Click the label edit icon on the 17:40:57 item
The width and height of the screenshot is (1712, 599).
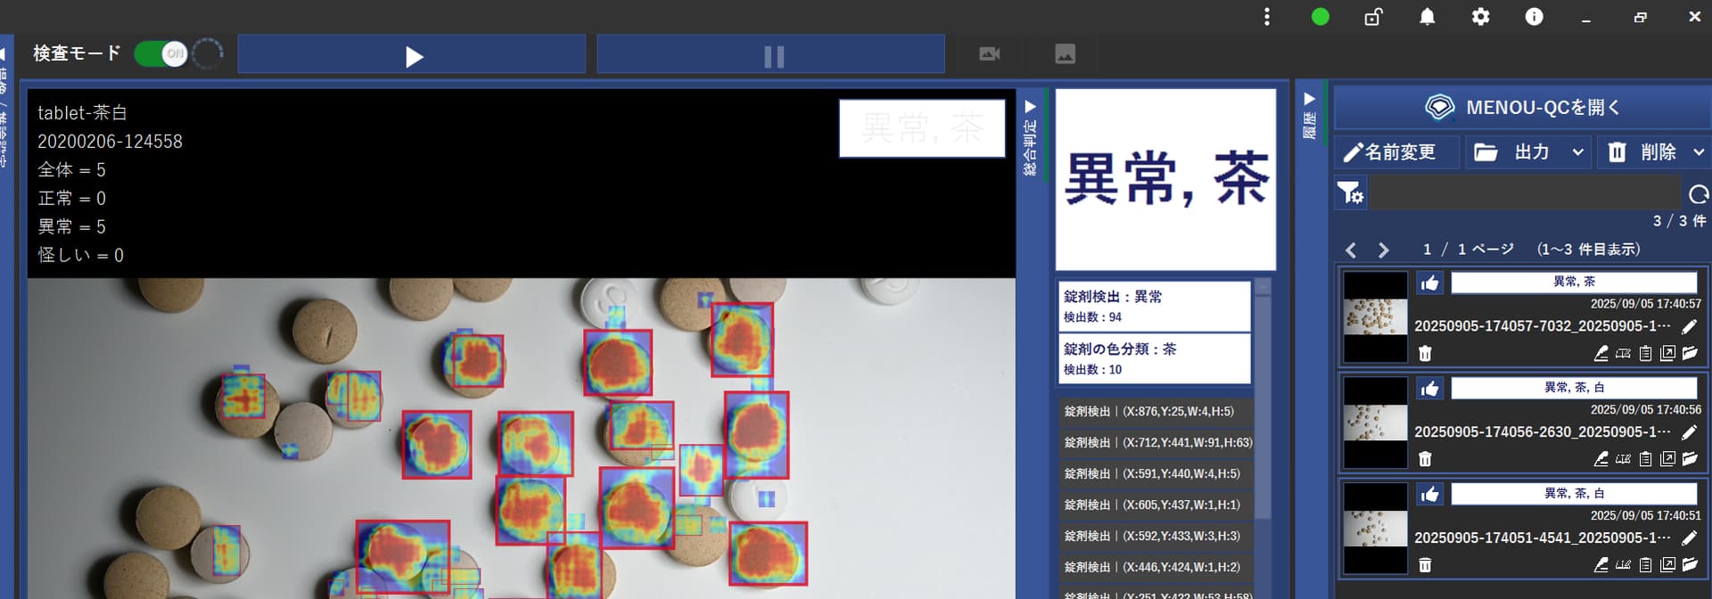pyautogui.click(x=1624, y=354)
